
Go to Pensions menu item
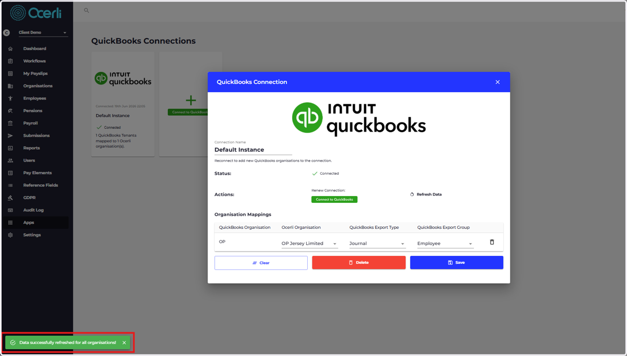click(33, 111)
